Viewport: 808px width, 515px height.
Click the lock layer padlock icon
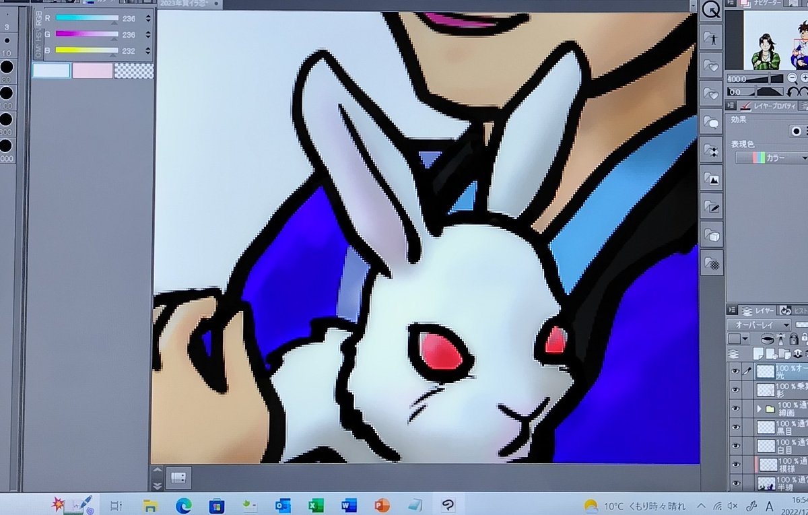click(x=794, y=339)
